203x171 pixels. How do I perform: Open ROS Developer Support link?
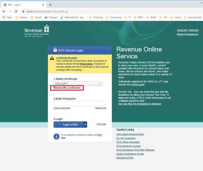[129, 146]
